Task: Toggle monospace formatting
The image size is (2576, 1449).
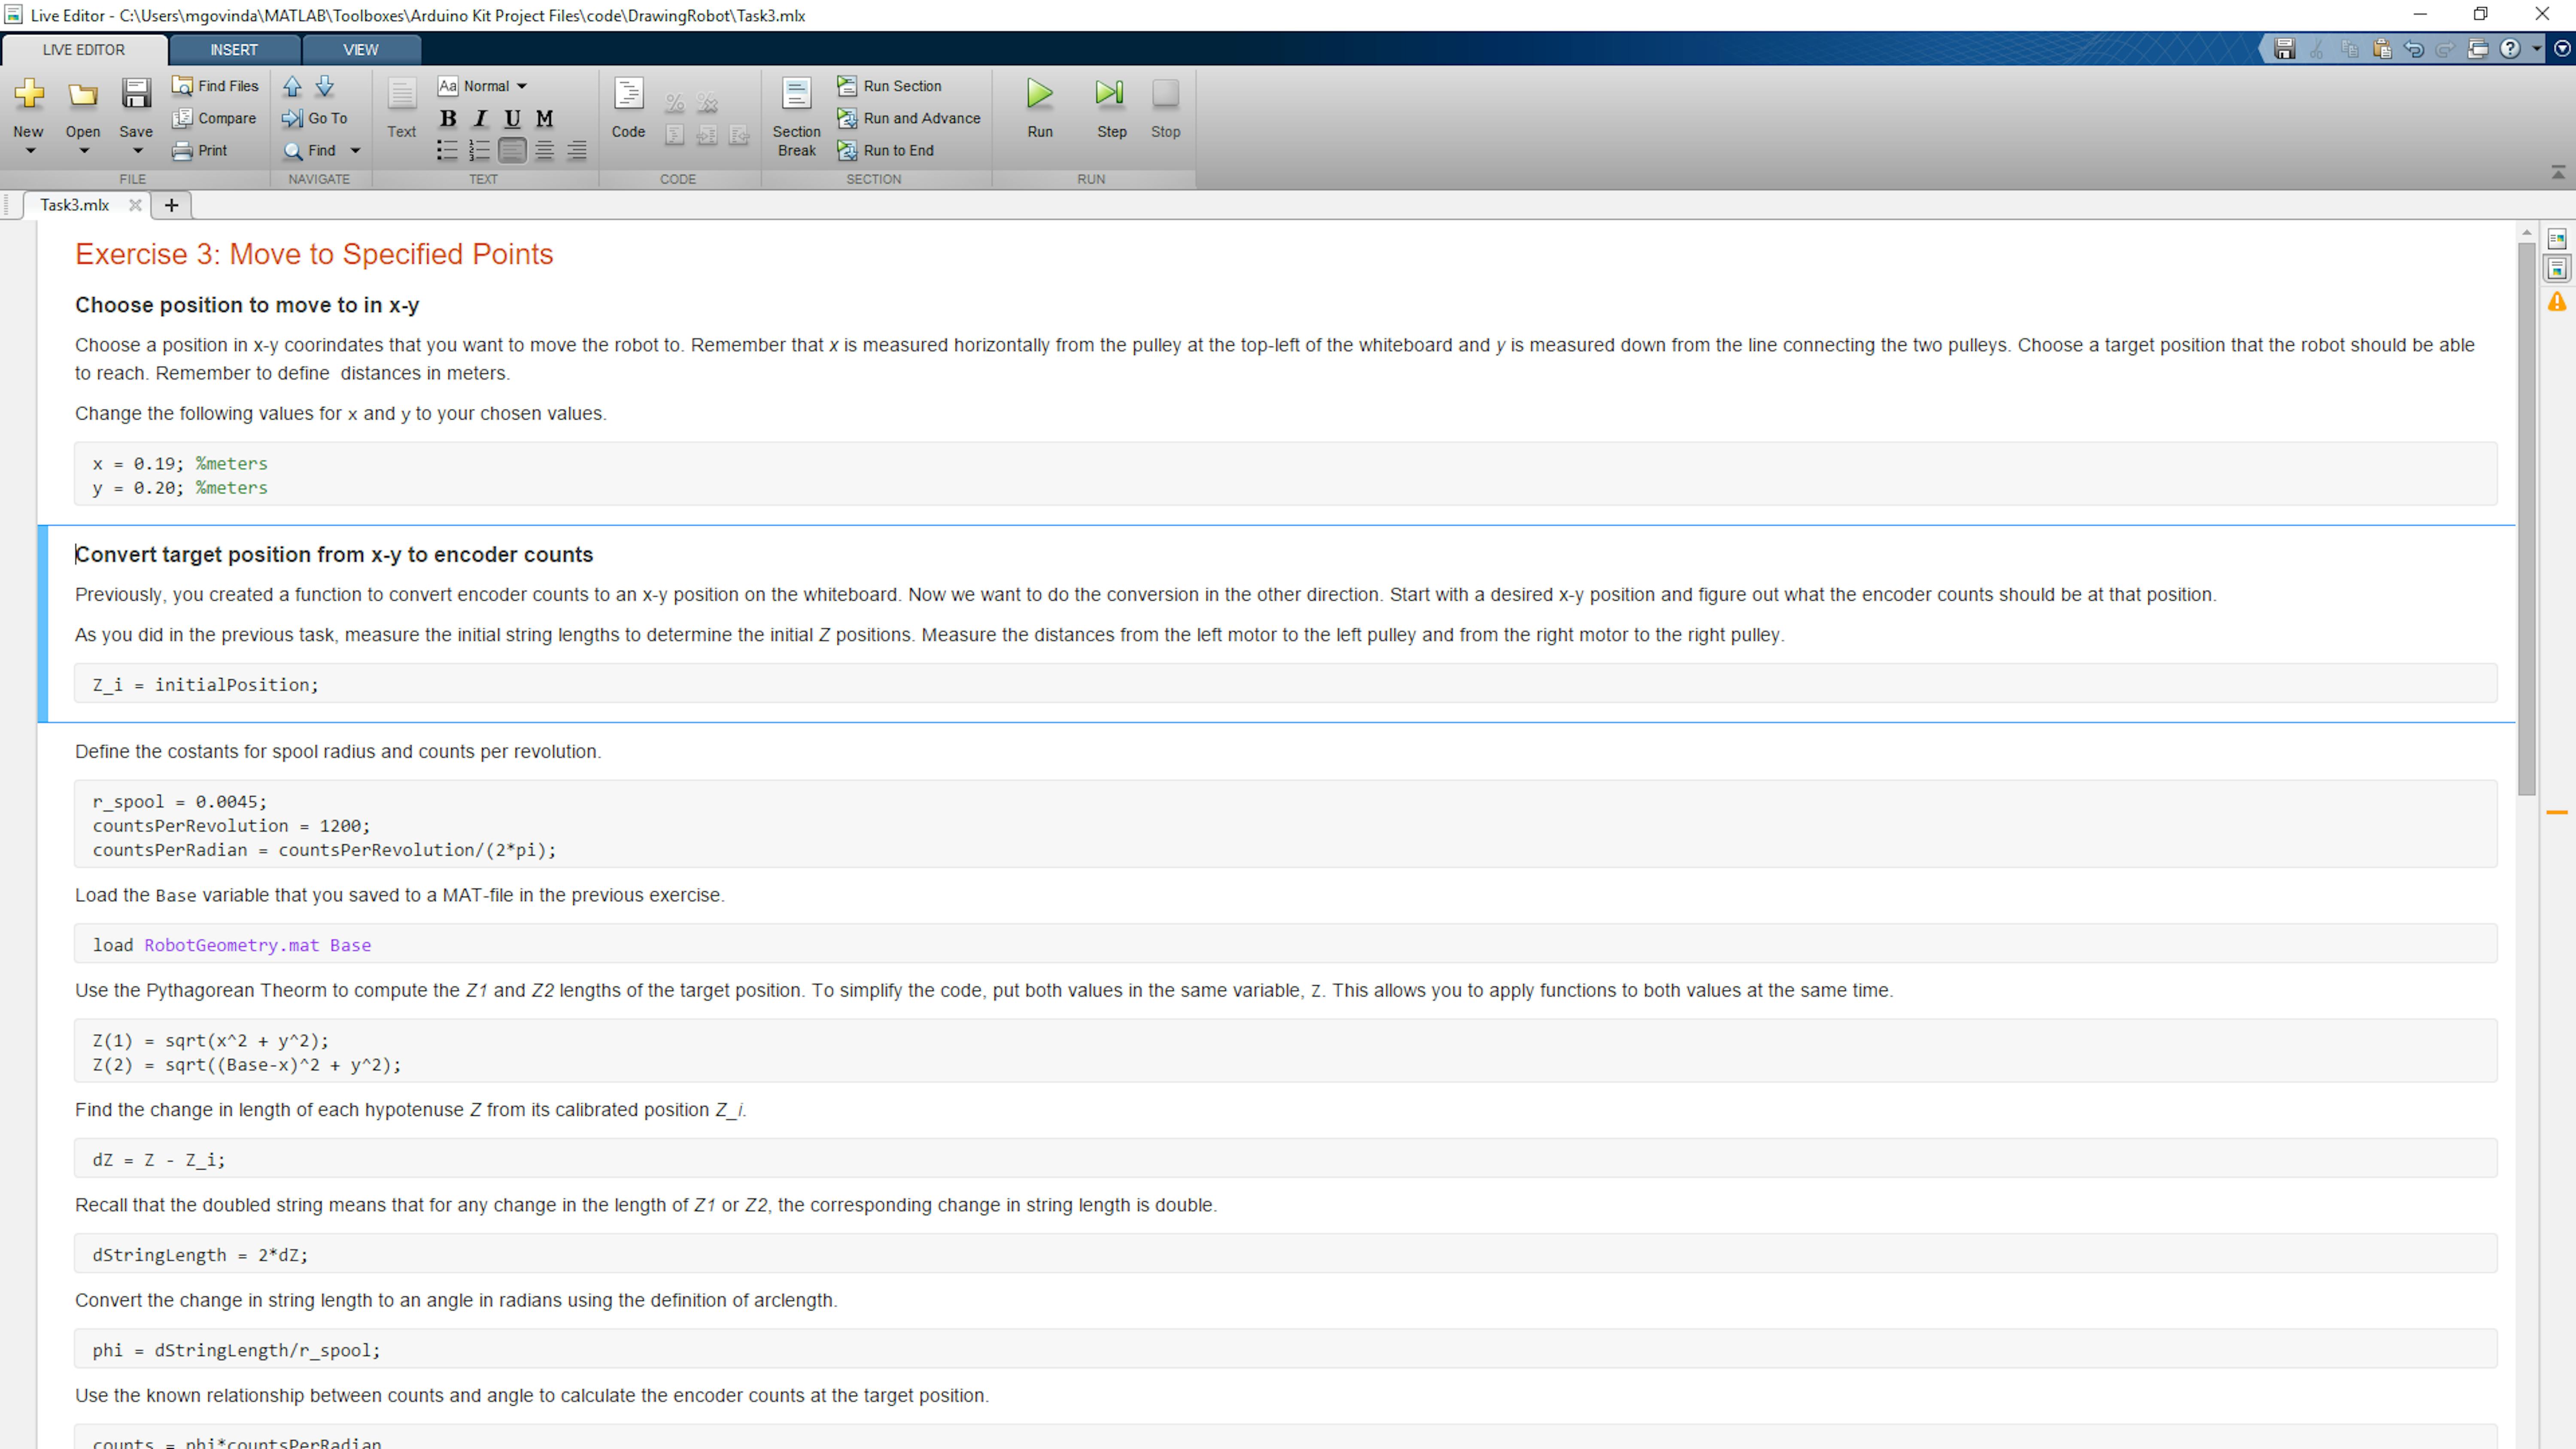Action: (x=544, y=118)
